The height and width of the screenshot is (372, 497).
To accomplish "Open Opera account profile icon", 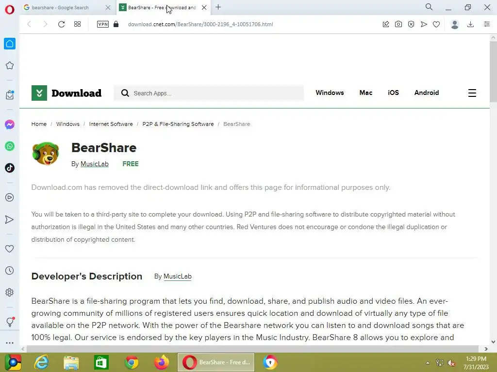I will tap(455, 24).
